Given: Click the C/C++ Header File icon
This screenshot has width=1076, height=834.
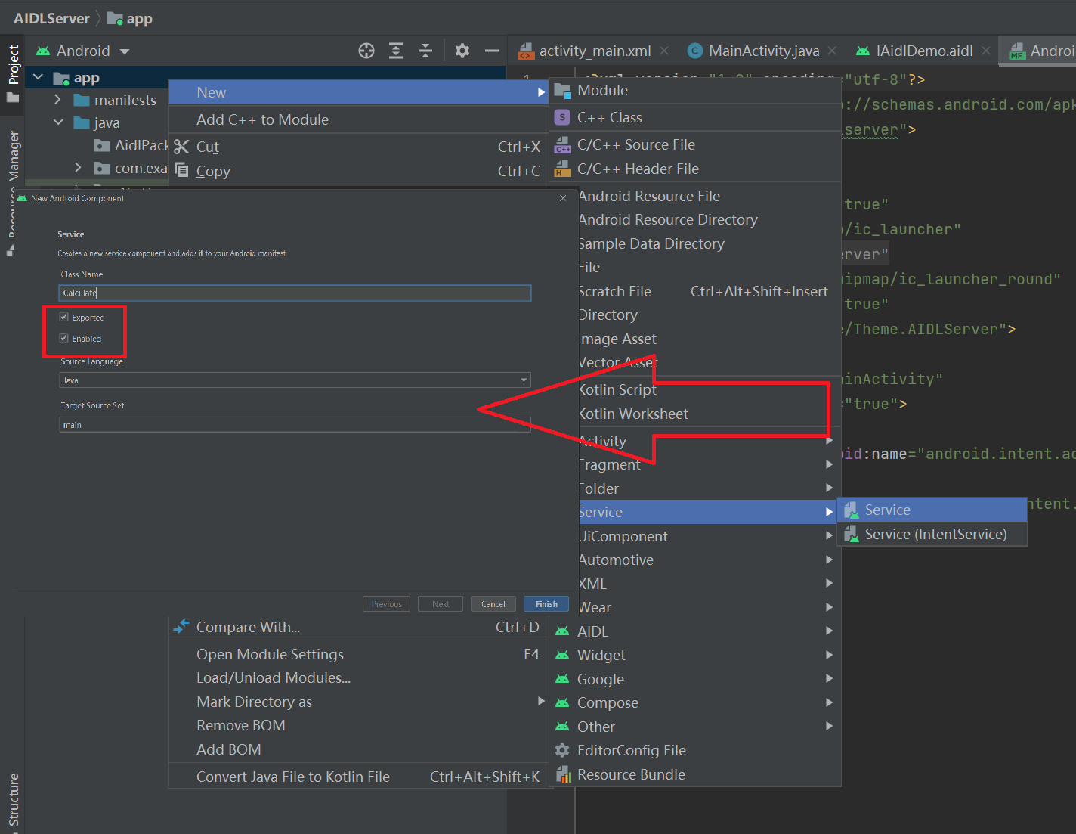Looking at the screenshot, I should click(562, 169).
